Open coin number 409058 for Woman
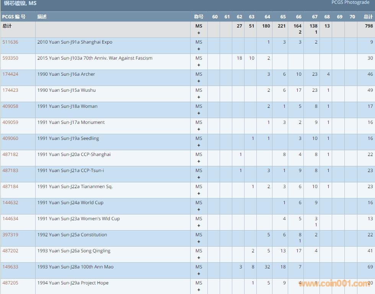The width and height of the screenshot is (375, 294). pos(10,106)
